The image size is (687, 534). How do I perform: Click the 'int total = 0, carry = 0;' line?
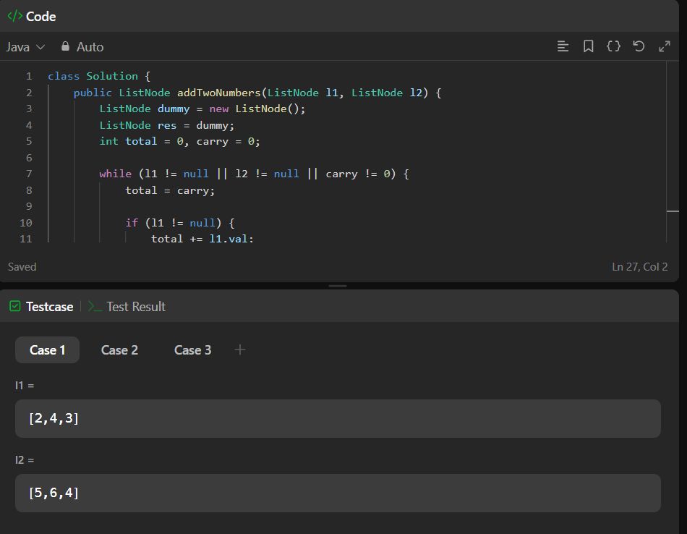179,142
